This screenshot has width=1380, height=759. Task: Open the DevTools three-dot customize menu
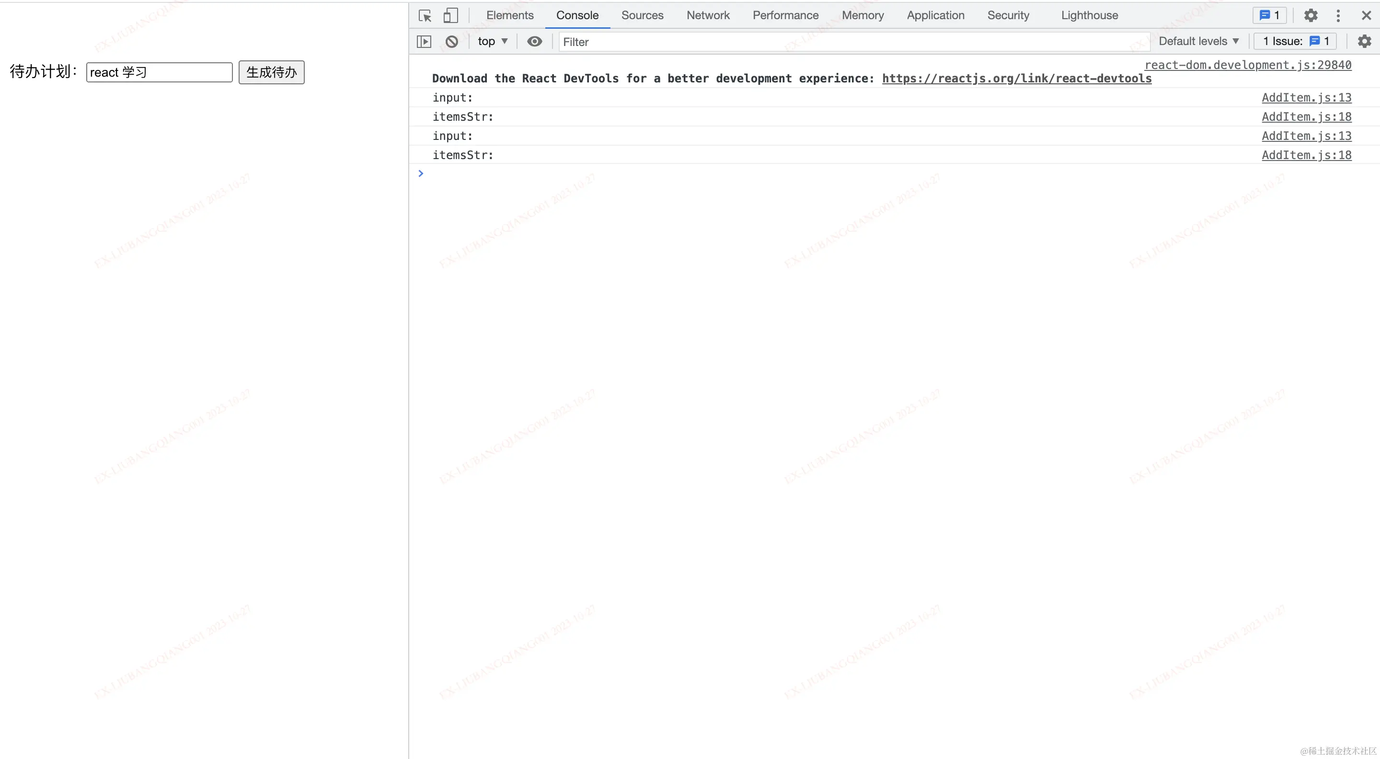pyautogui.click(x=1338, y=15)
